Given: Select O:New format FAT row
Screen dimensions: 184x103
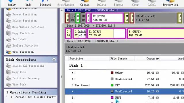Looking at the screenshot, I should [x=124, y=85].
